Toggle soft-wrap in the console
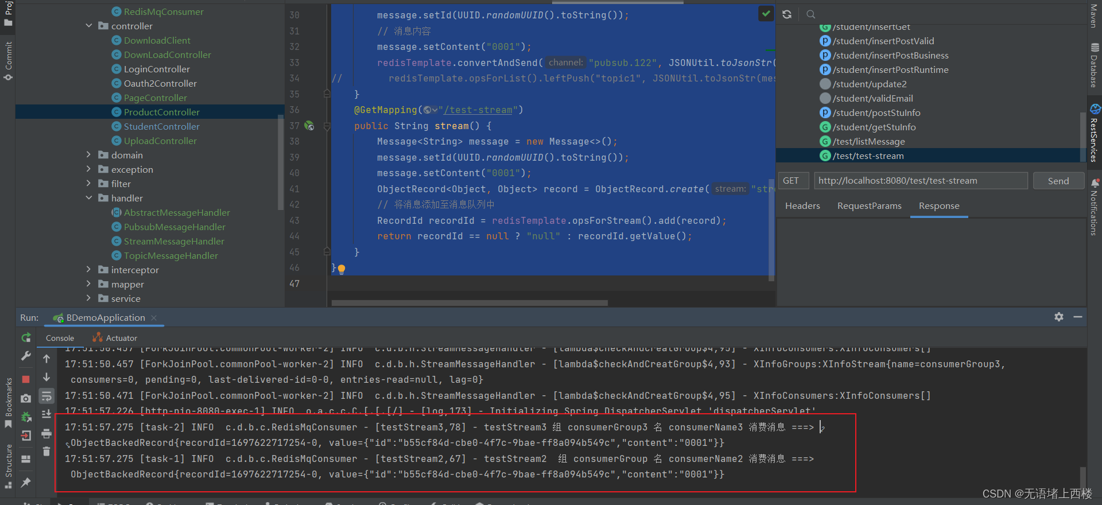 pyautogui.click(x=46, y=396)
